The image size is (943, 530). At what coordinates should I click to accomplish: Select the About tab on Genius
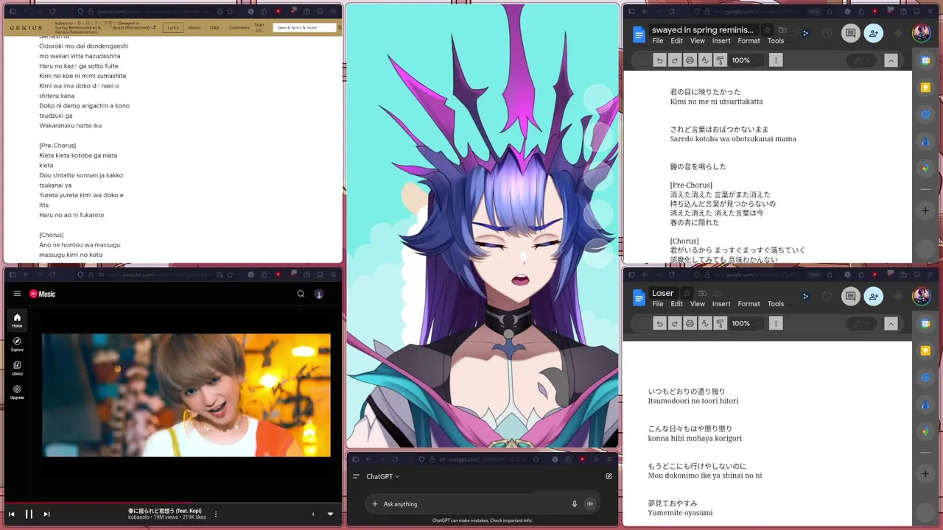click(194, 27)
